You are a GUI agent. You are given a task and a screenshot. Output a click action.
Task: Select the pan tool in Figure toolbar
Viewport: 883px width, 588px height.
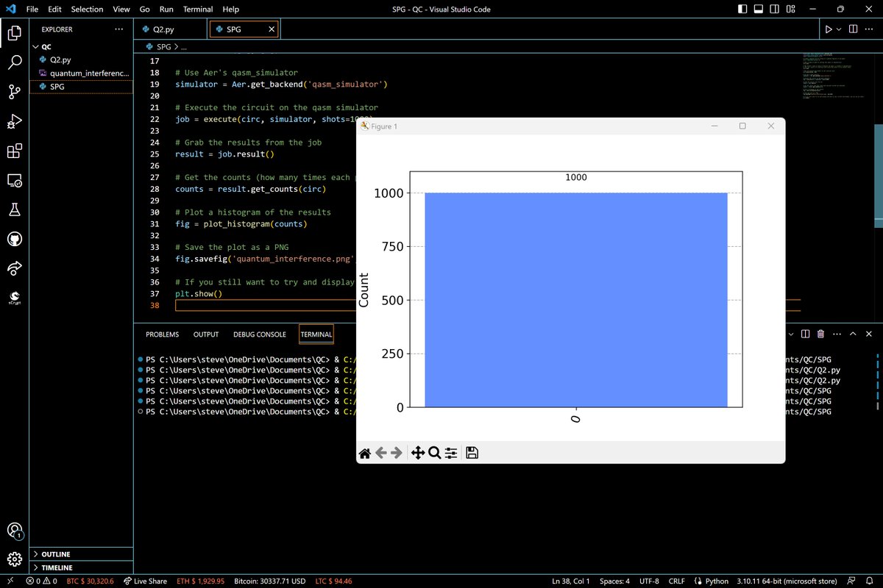[x=417, y=453]
